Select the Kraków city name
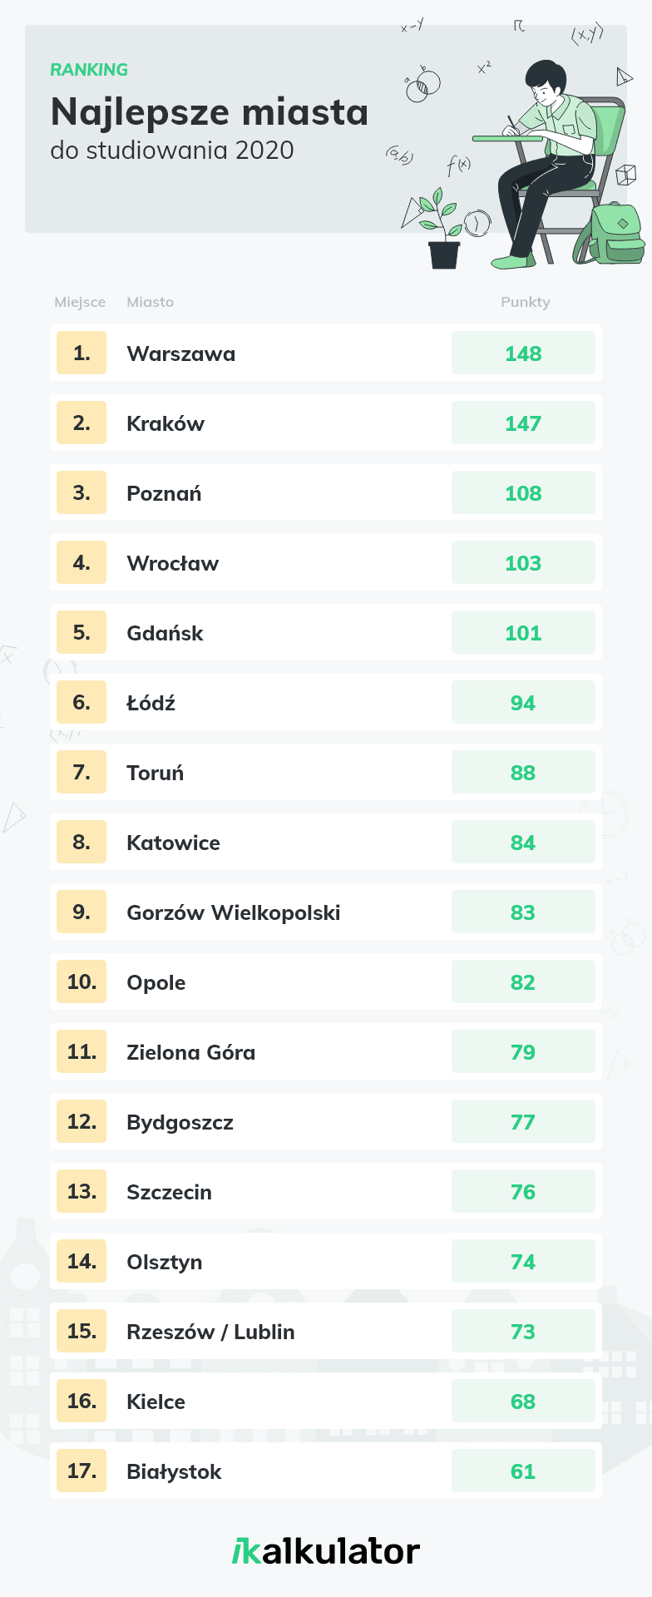The height and width of the screenshot is (1597, 652). [165, 423]
